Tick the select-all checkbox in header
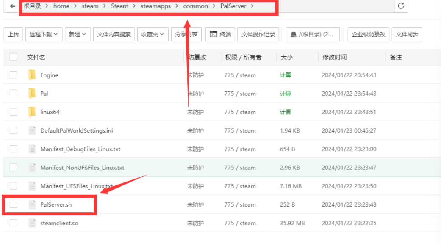Screen dimensions: 441x243 point(14,57)
